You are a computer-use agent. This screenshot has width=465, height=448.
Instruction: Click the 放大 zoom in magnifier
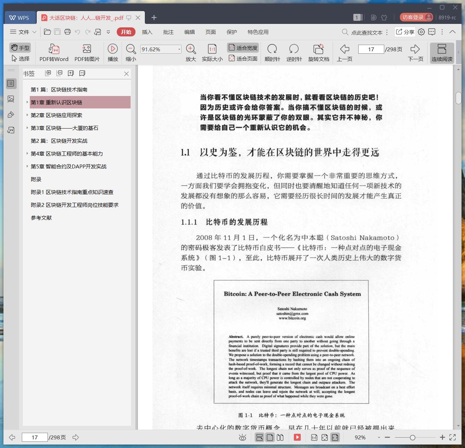(191, 53)
